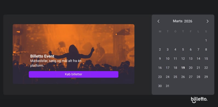This screenshot has height=107, width=218.
Task: Select day 3 in the calendar
Action: coord(168,50)
